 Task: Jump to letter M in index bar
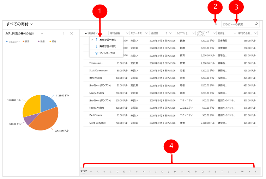coord(175,172)
